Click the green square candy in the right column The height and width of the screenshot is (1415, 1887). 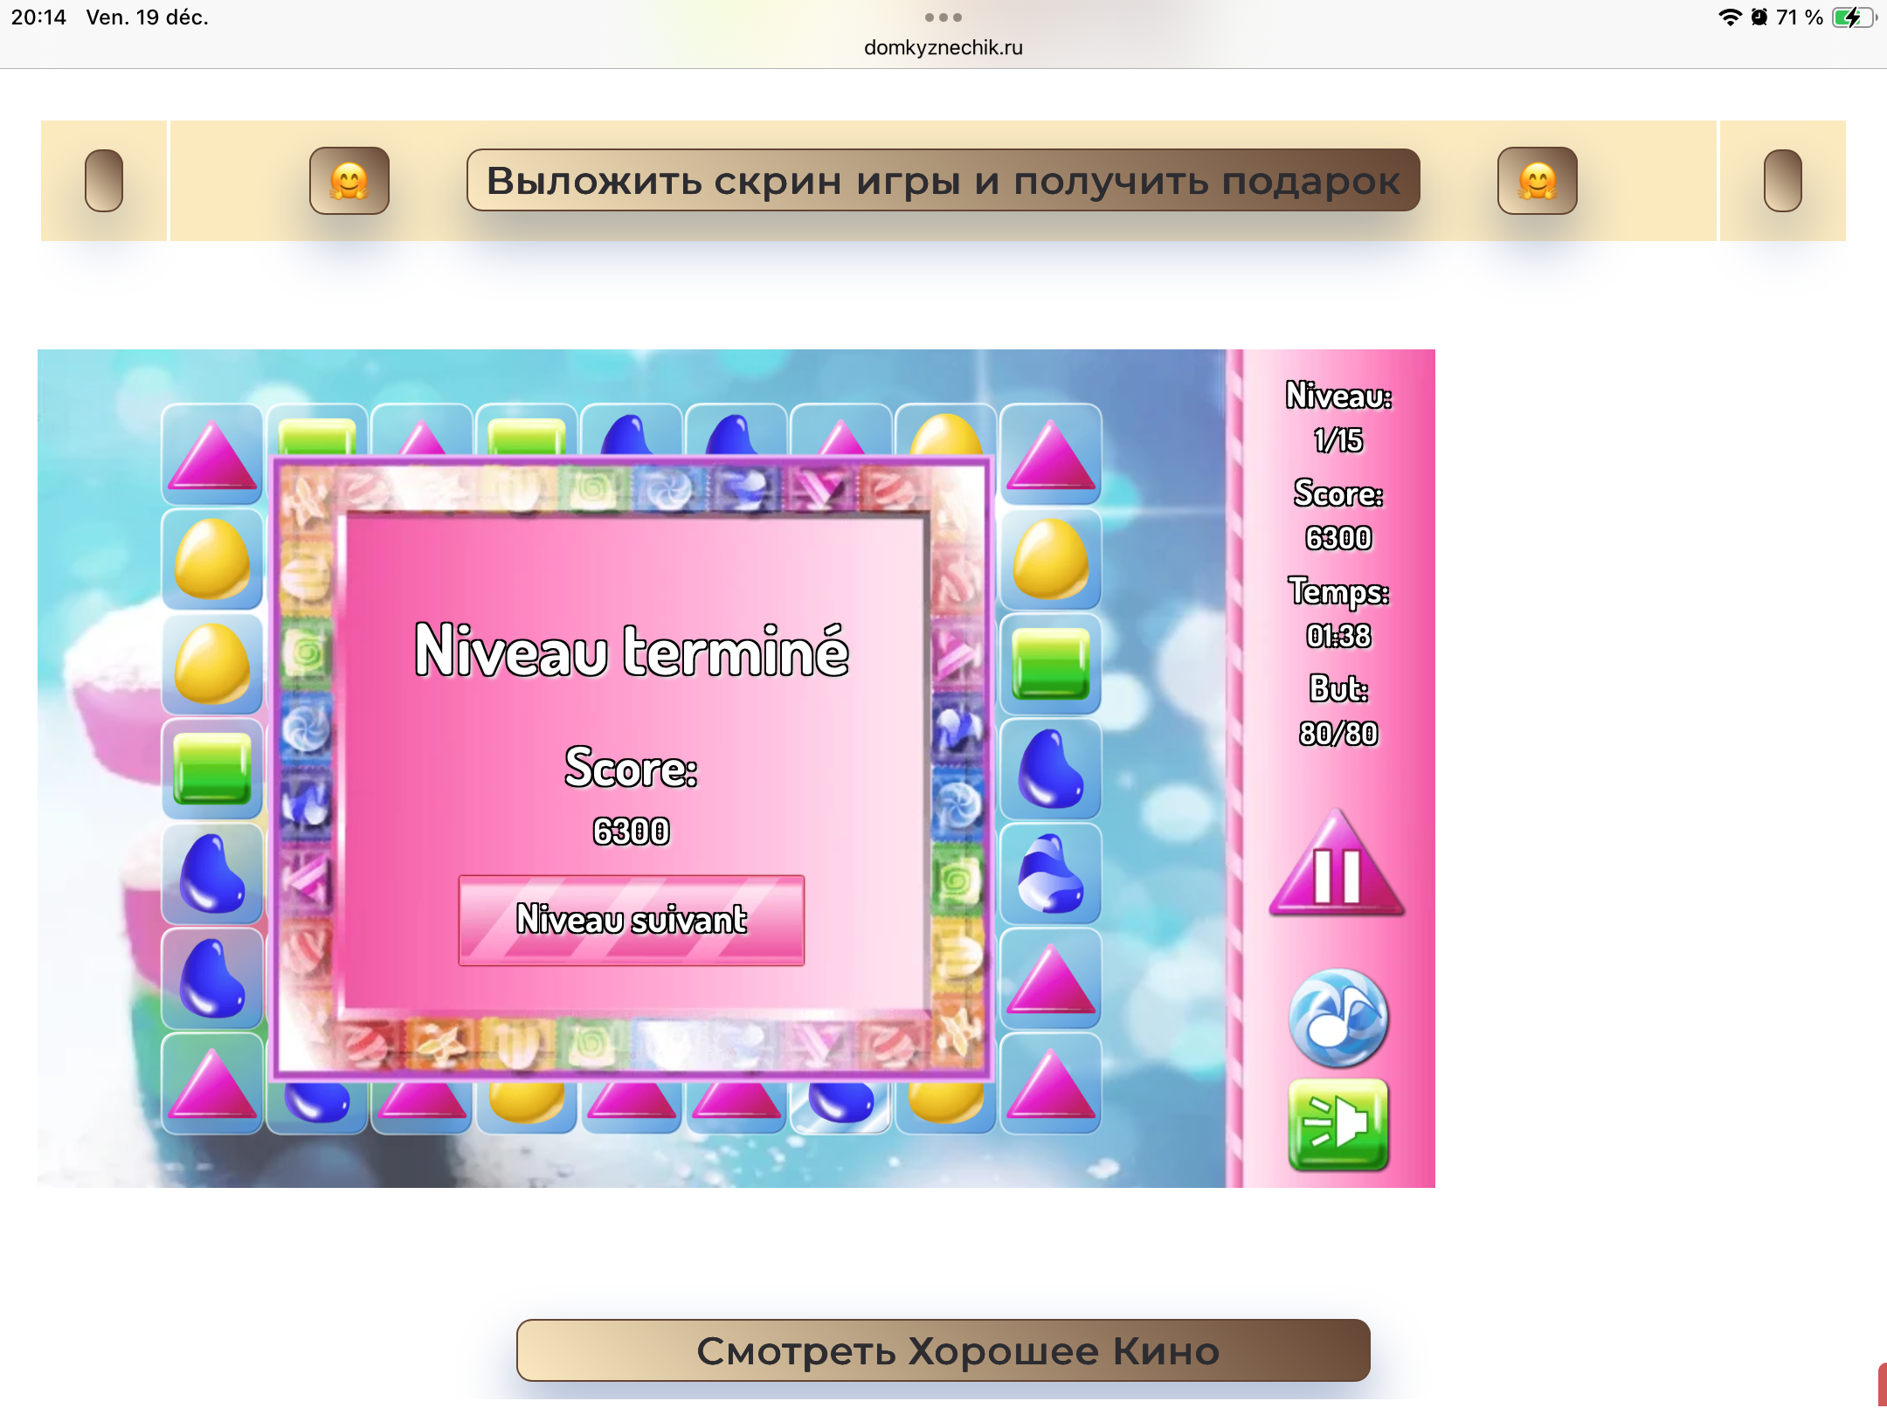(1050, 664)
